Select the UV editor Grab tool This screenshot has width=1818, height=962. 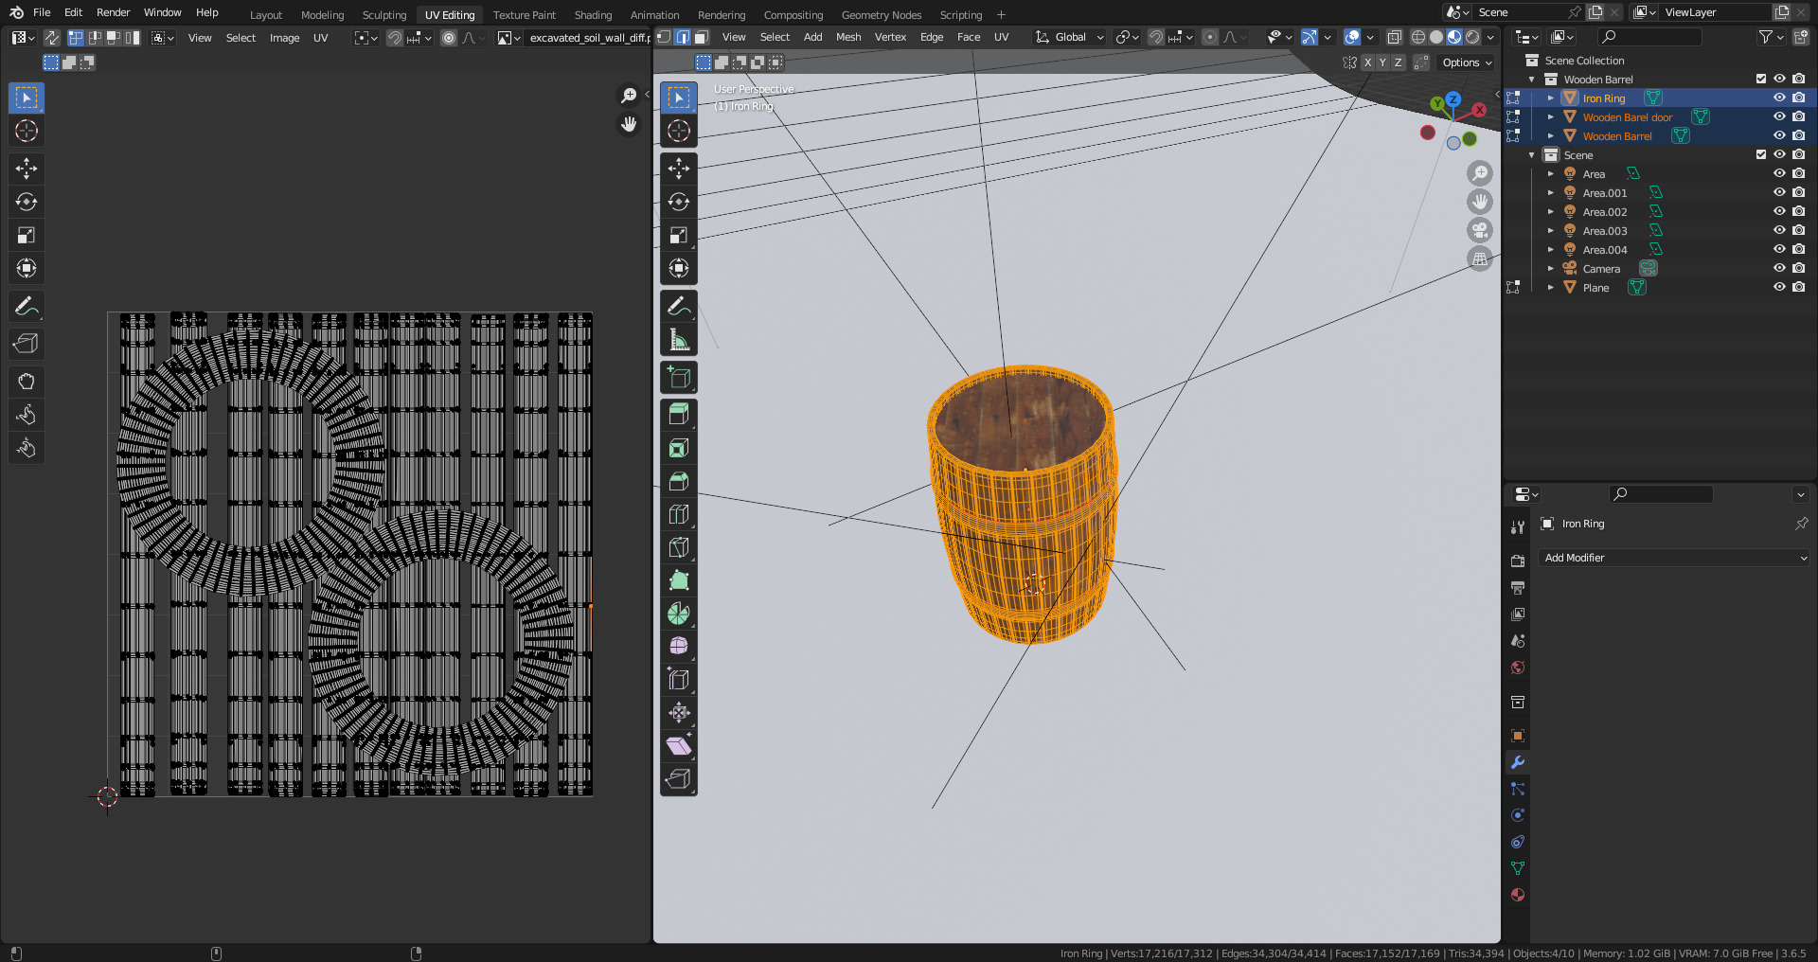(27, 382)
